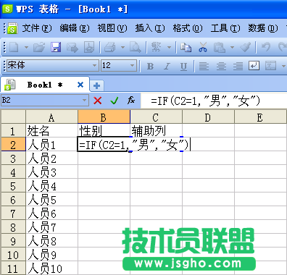
Task: Click the Print icon
Action: (110, 47)
